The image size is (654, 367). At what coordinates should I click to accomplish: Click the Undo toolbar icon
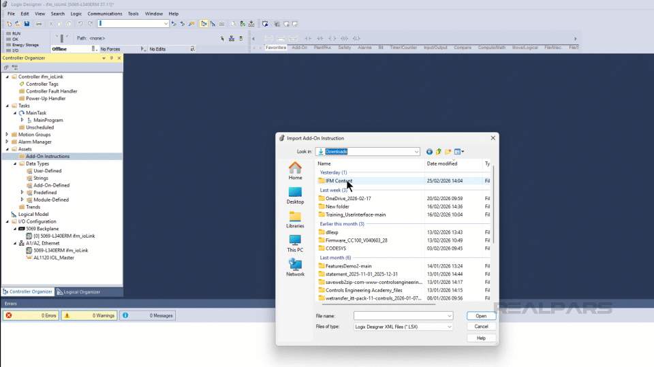[80, 24]
